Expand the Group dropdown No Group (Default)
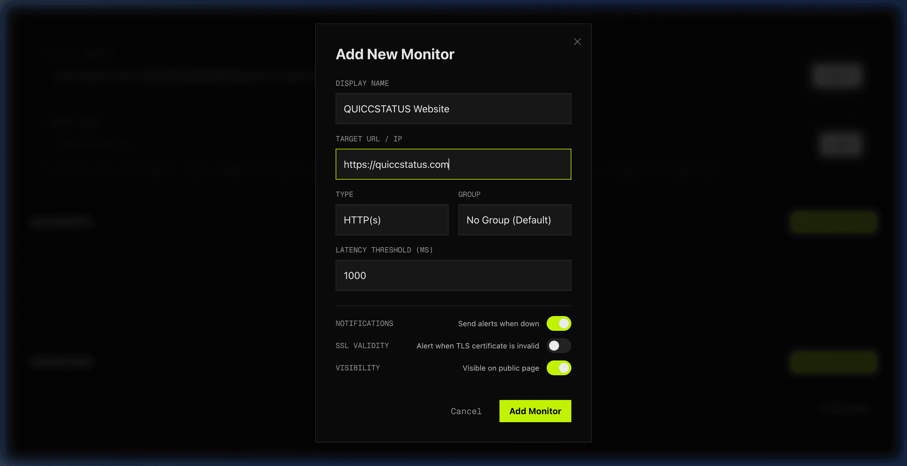Image resolution: width=907 pixels, height=466 pixels. [x=514, y=220]
